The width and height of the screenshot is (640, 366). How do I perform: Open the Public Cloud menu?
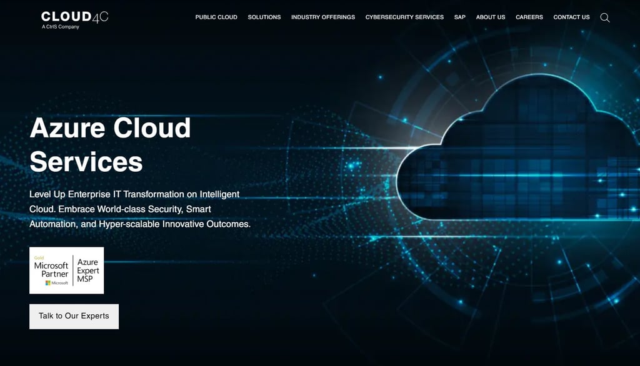pyautogui.click(x=216, y=17)
